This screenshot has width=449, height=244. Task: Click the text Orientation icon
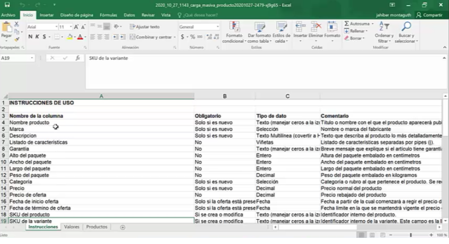pos(116,27)
